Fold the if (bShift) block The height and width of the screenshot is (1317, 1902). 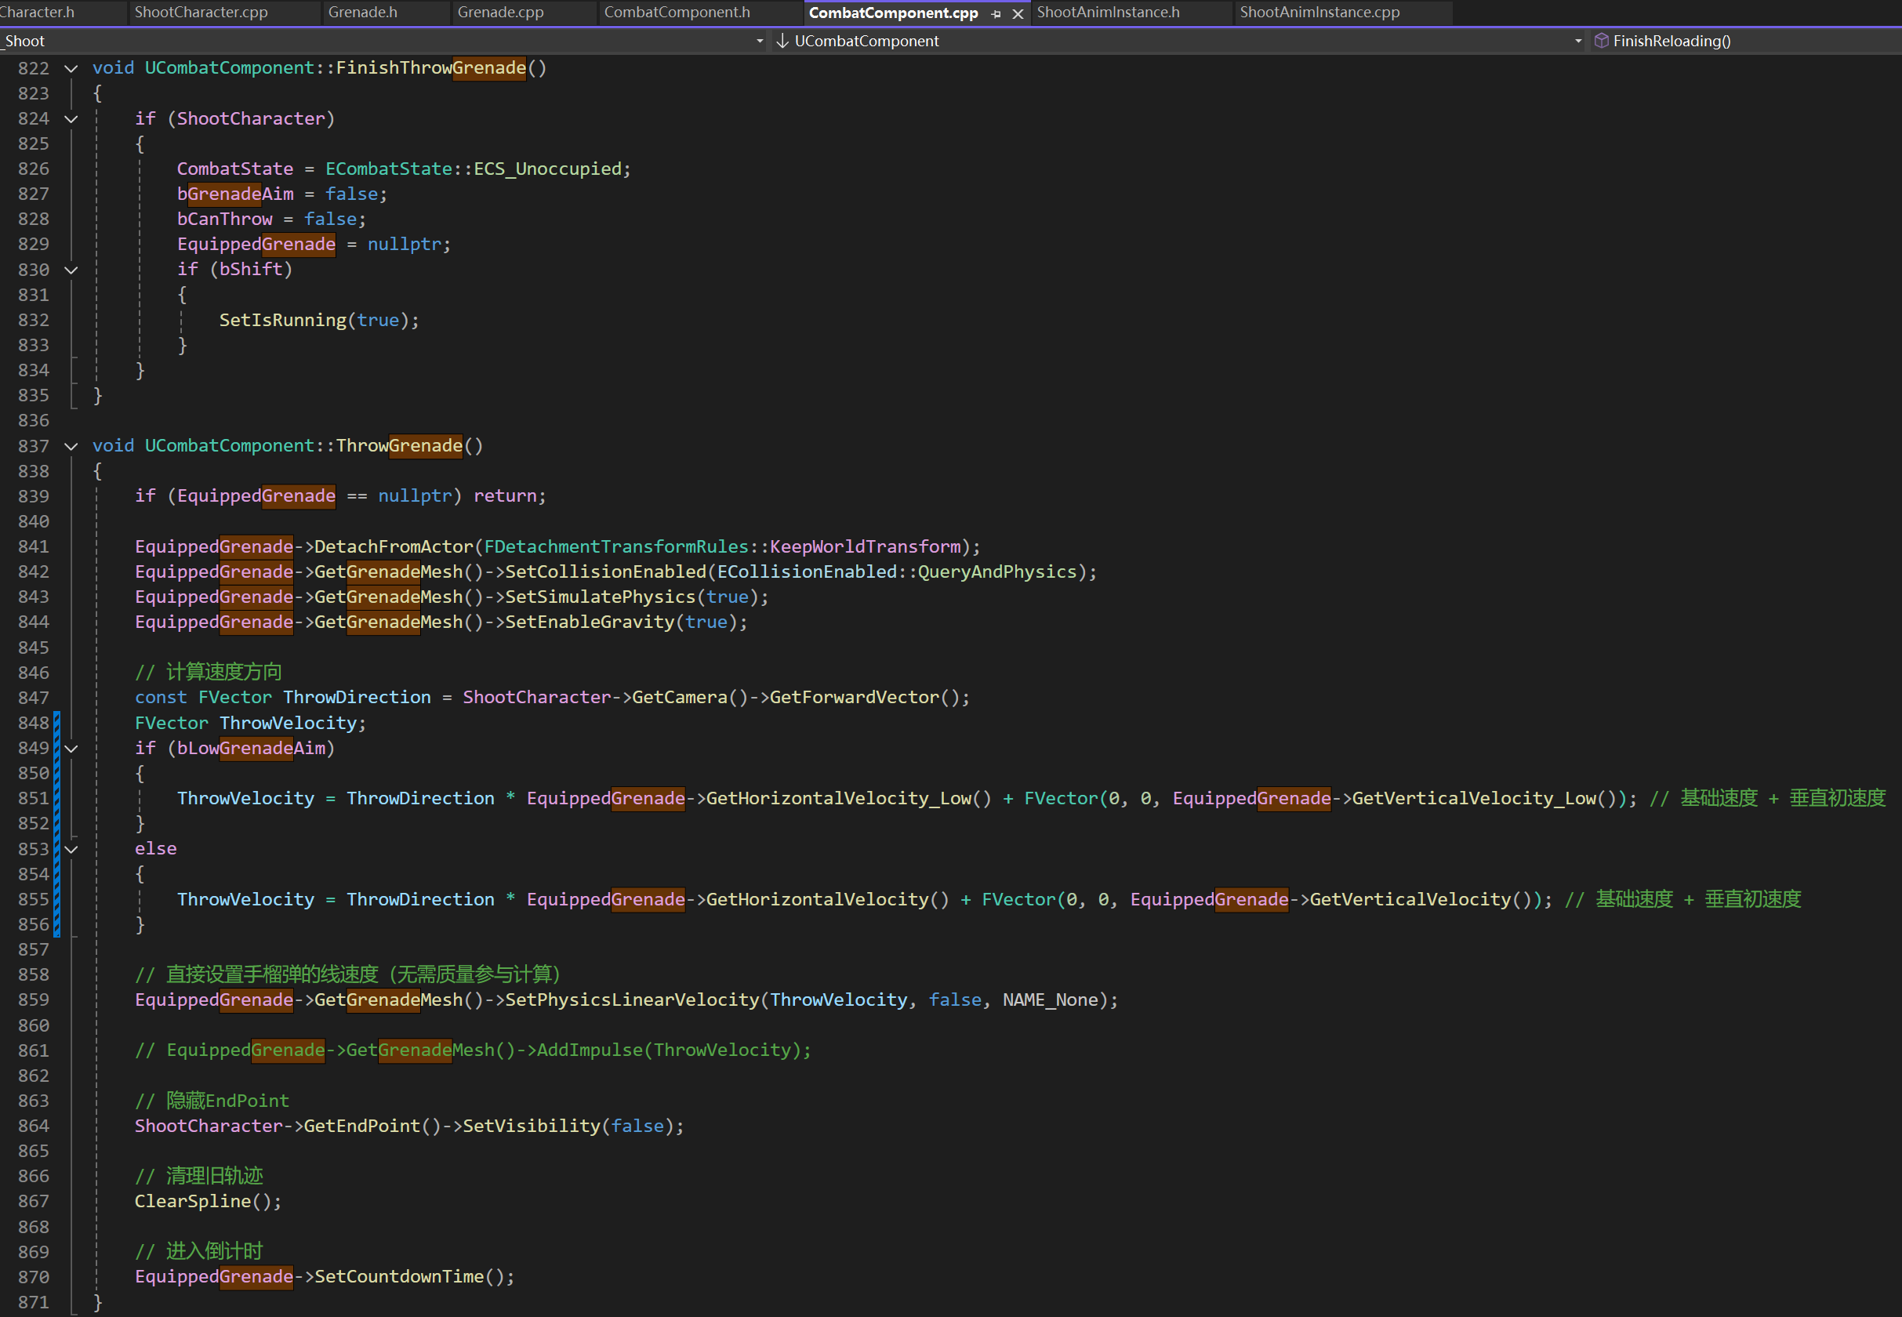click(72, 270)
